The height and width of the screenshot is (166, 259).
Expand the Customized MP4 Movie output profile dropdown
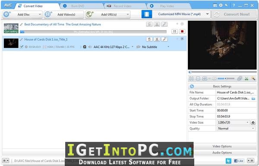207,14
